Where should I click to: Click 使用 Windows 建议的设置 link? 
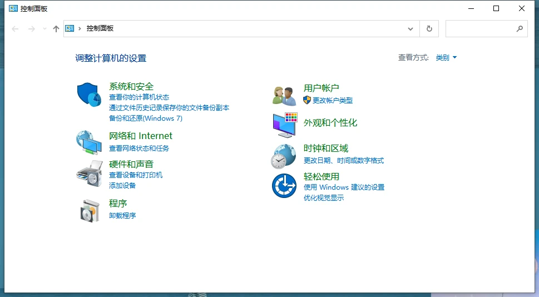point(344,187)
